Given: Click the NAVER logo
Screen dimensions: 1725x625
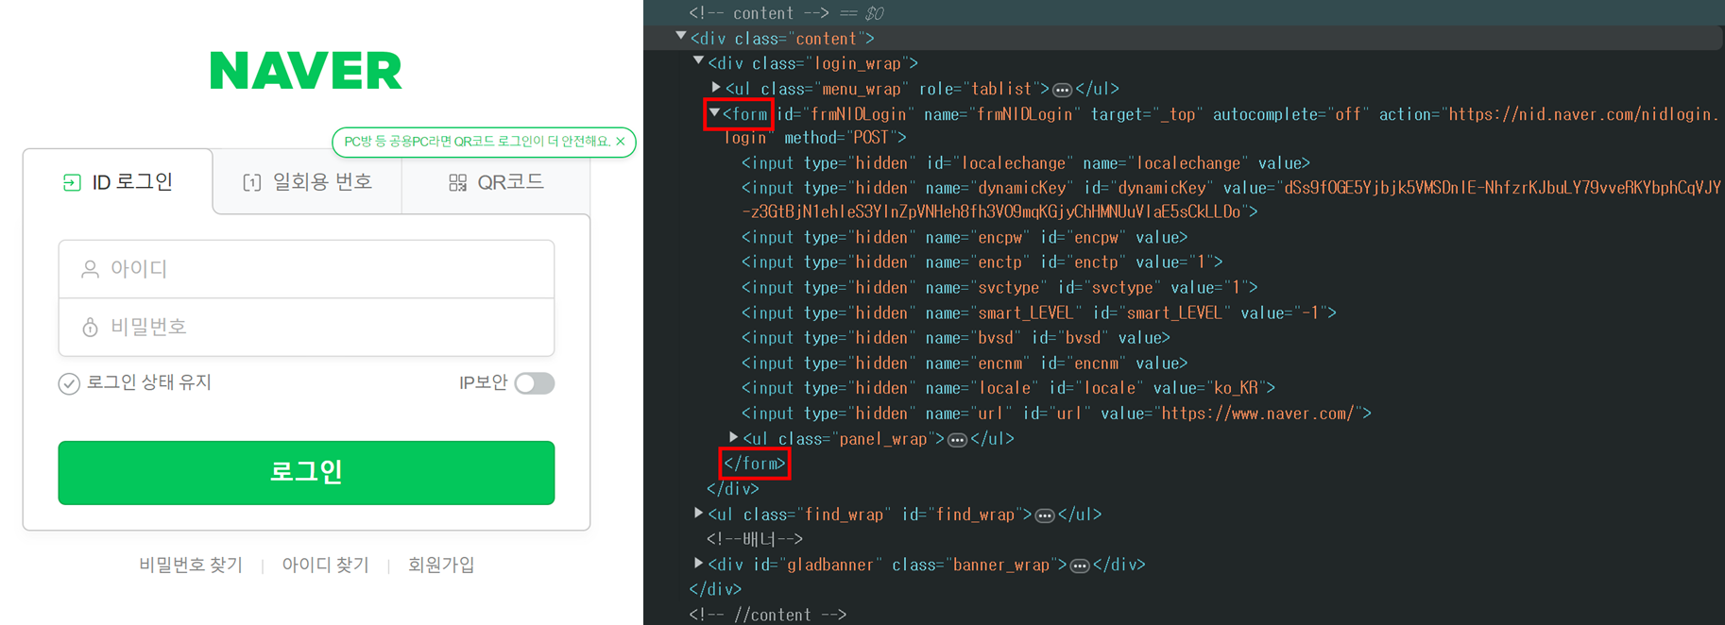Looking at the screenshot, I should point(306,71).
